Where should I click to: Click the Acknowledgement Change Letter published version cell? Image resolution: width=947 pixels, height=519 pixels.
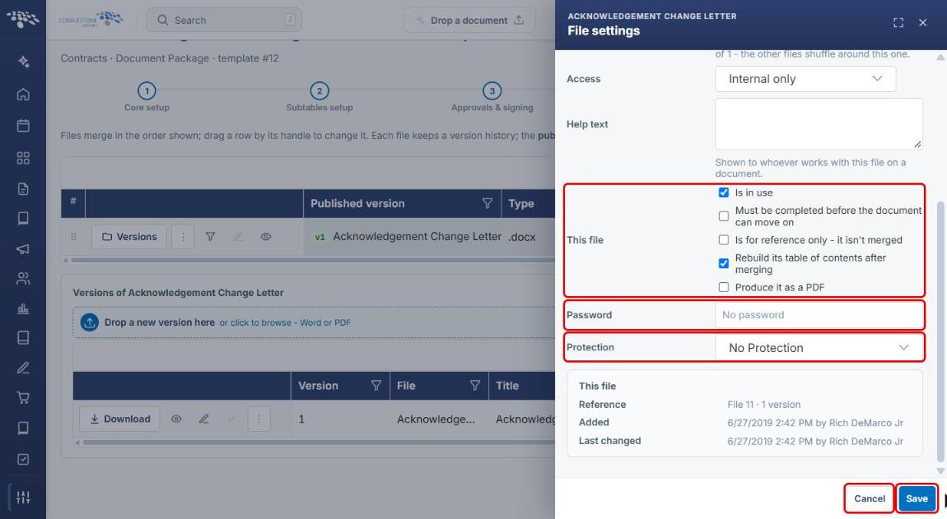pos(402,237)
